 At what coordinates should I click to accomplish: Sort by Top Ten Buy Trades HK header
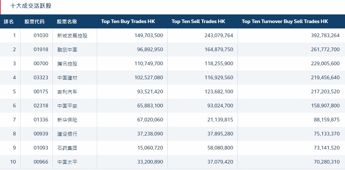(128, 22)
